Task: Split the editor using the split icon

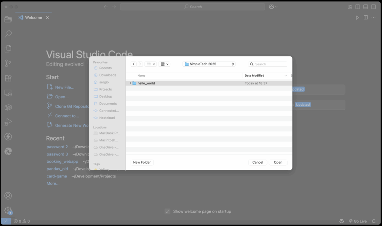Action: pos(366,18)
